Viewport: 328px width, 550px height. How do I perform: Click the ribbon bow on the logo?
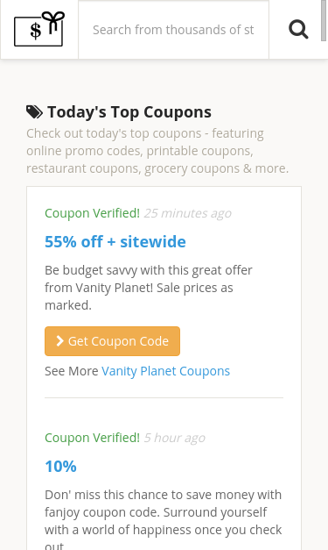point(53,22)
